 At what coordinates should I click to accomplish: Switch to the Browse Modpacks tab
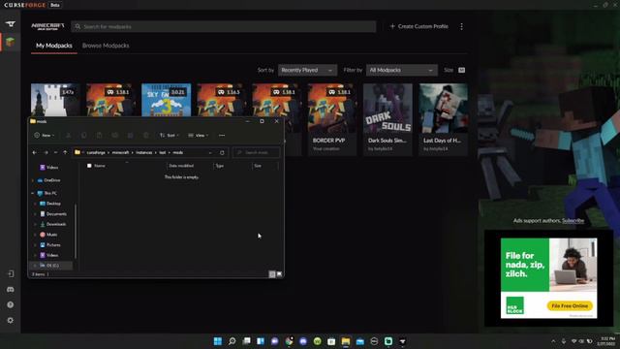click(106, 46)
